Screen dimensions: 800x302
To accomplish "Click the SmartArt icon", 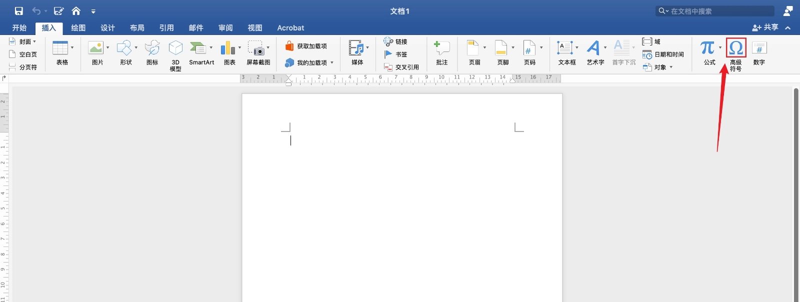I will point(198,48).
